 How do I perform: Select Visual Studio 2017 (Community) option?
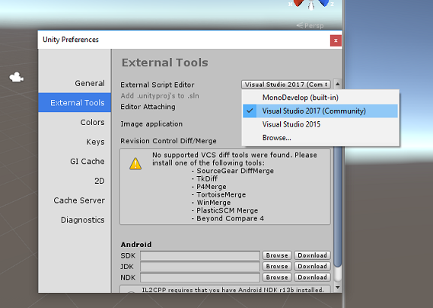(x=320, y=111)
